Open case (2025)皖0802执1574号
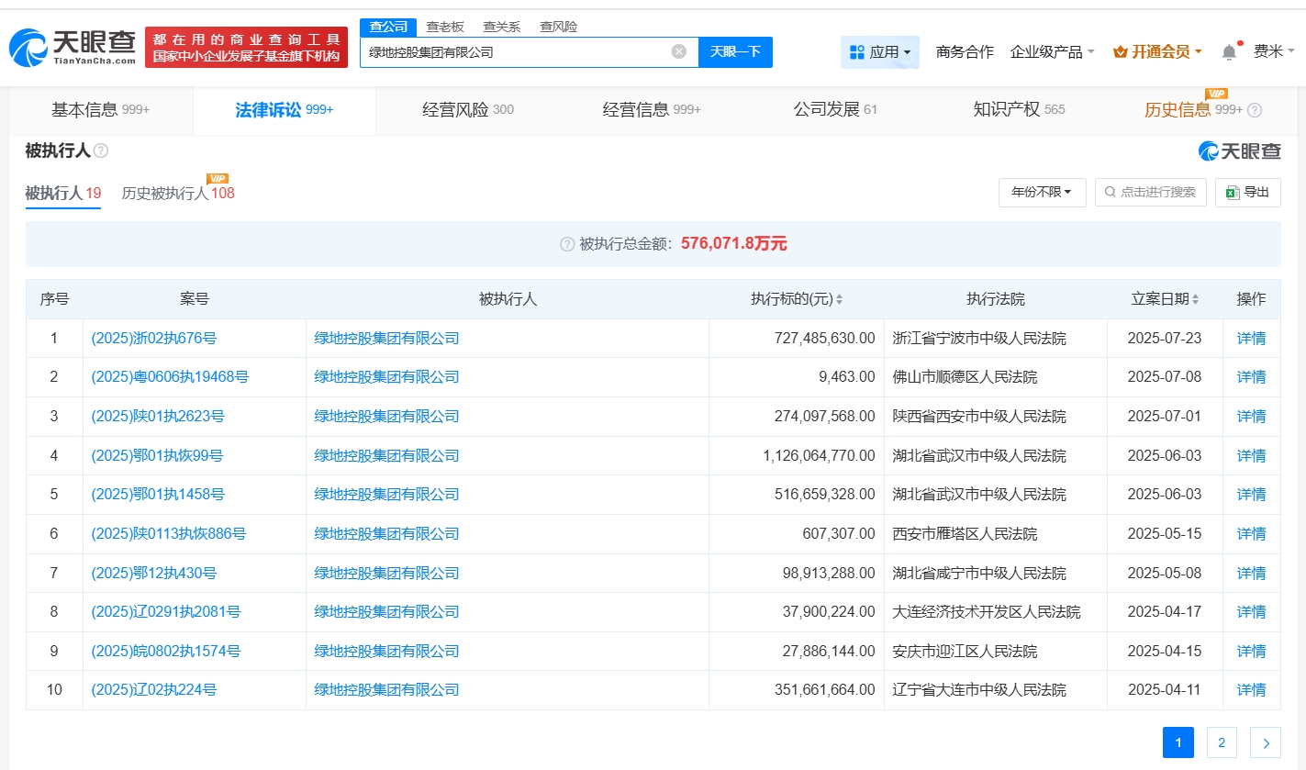The image size is (1306, 770). pos(166,652)
